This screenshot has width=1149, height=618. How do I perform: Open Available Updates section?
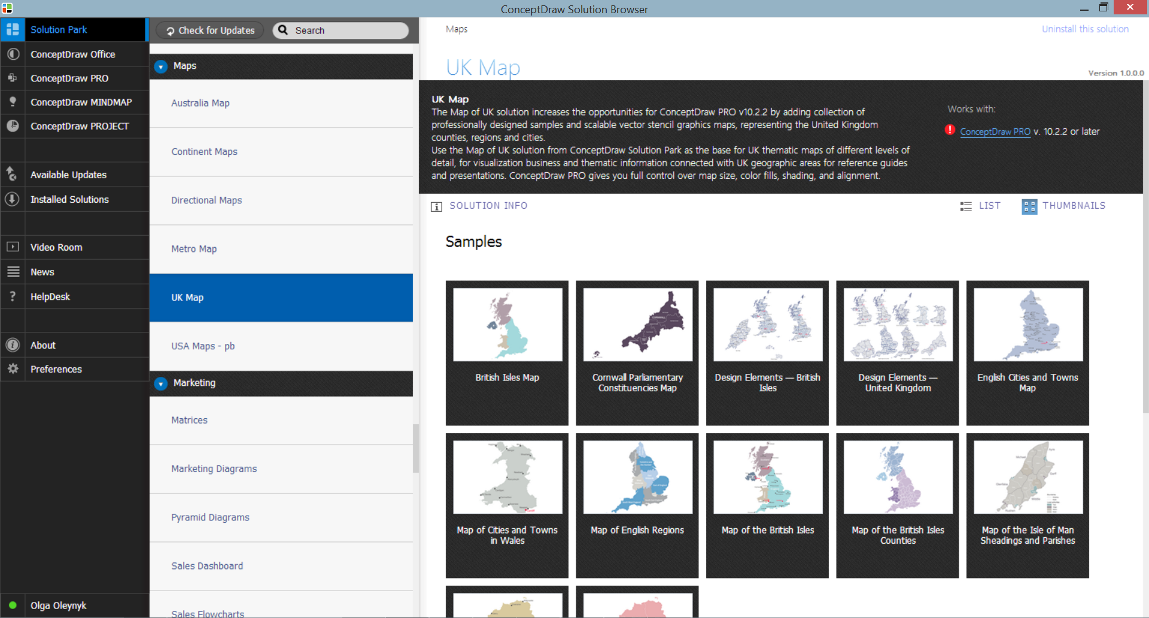pyautogui.click(x=75, y=174)
